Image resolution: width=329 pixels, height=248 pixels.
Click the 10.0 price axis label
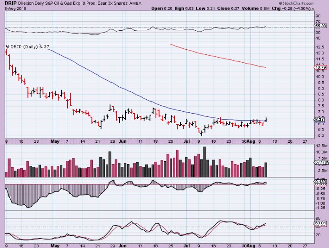(x=320, y=77)
